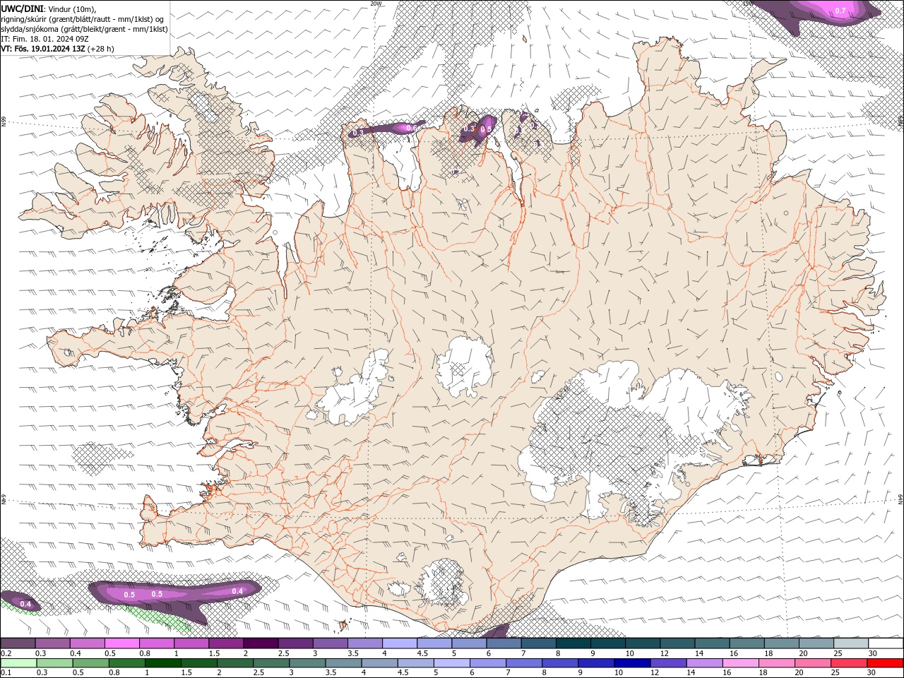Pick the darkest purple 2 swatch on top scale
The height and width of the screenshot is (678, 904).
point(260,643)
